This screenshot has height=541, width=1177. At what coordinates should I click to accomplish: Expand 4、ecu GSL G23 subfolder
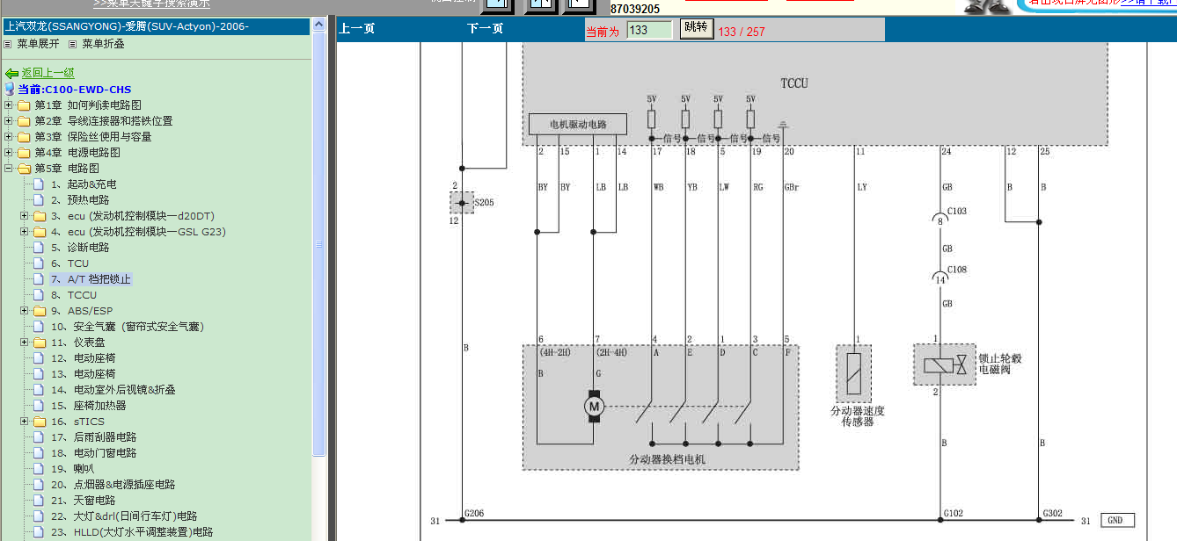point(25,232)
